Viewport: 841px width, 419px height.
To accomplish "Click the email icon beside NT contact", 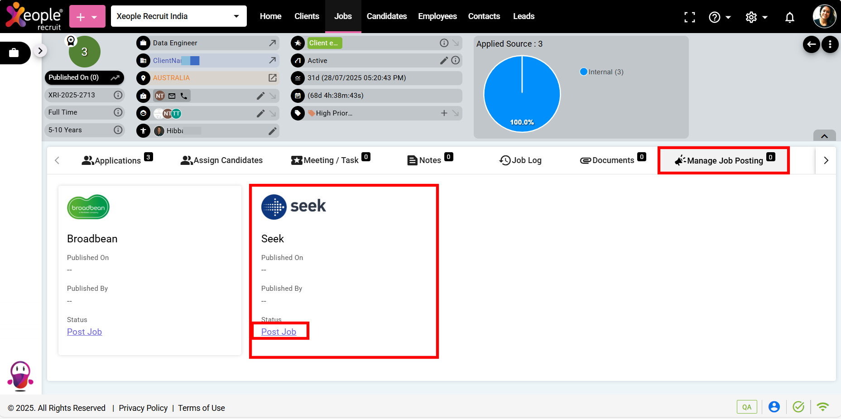I will point(172,96).
